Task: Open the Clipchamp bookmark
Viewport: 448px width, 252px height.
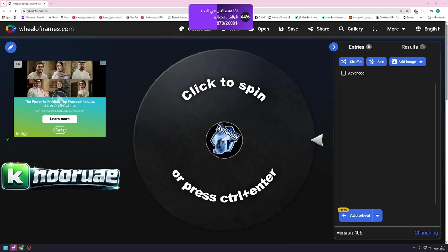Action: coord(34,17)
